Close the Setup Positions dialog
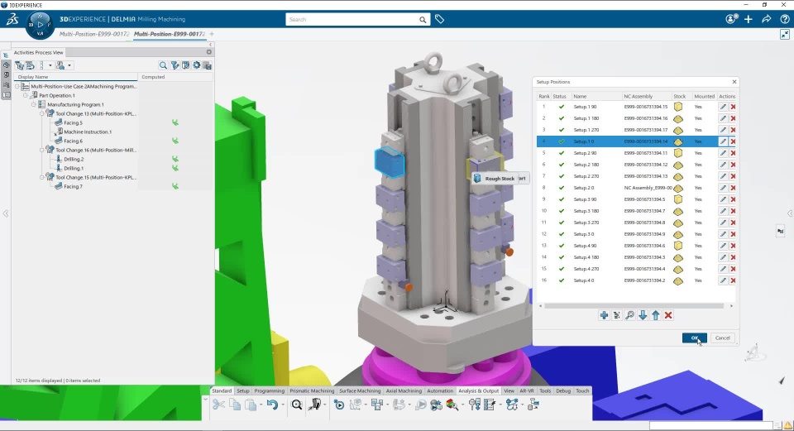Viewport: 794px width, 431px height. [x=734, y=82]
